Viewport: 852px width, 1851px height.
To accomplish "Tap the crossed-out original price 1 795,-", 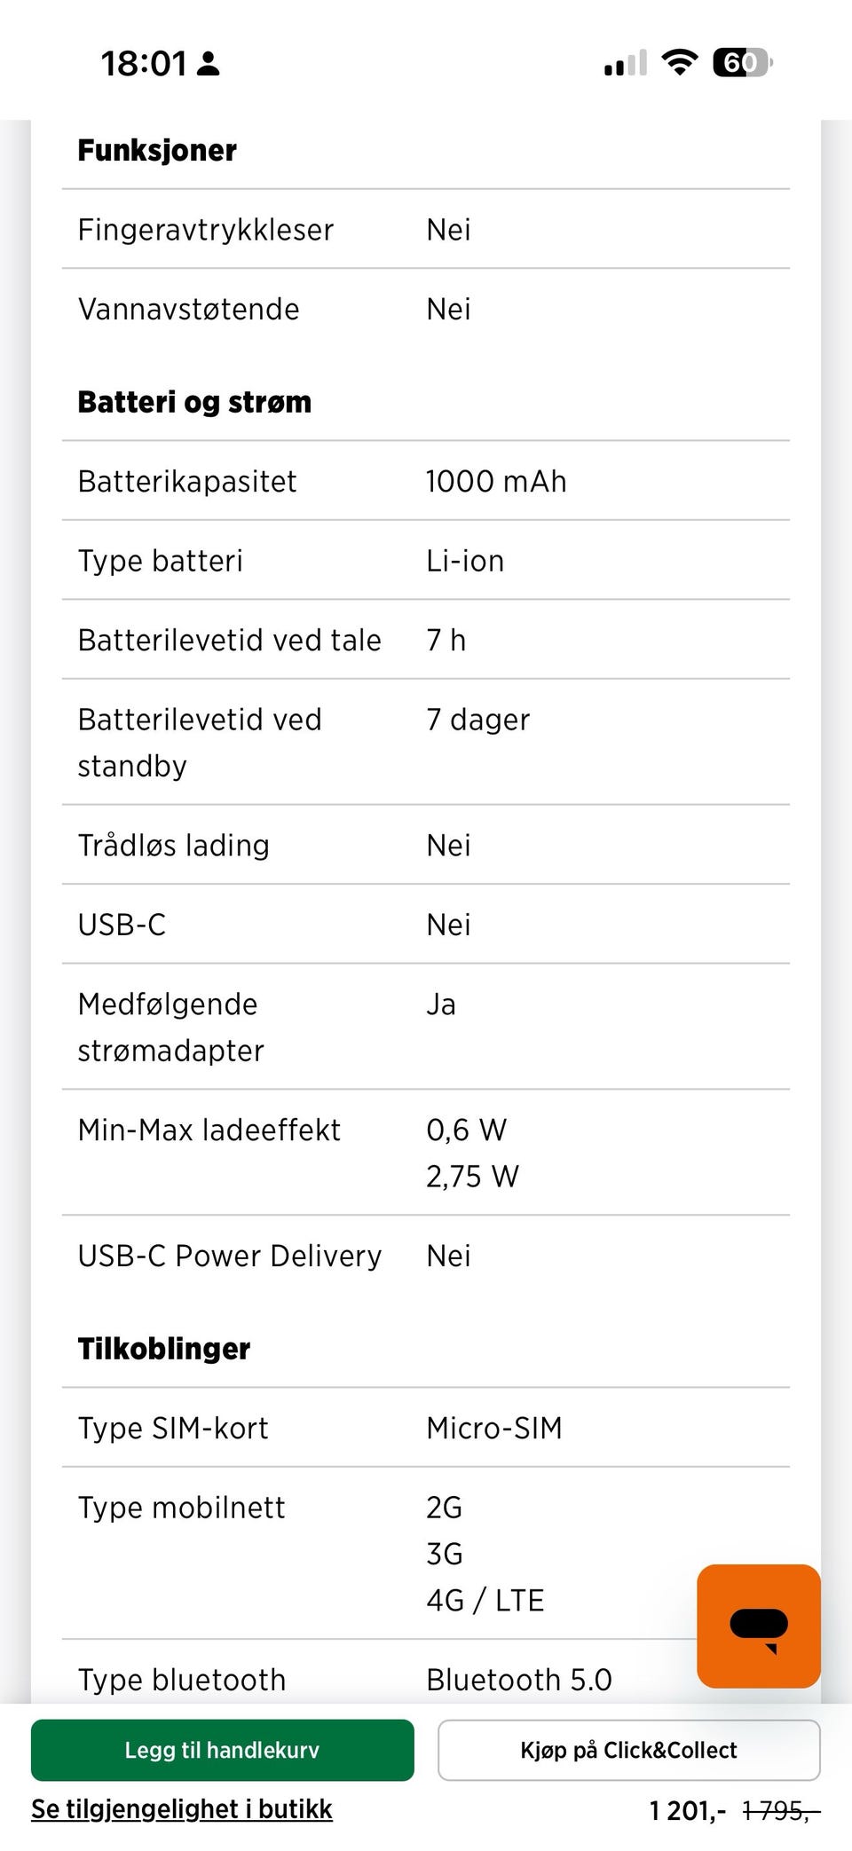I will pyautogui.click(x=777, y=1810).
